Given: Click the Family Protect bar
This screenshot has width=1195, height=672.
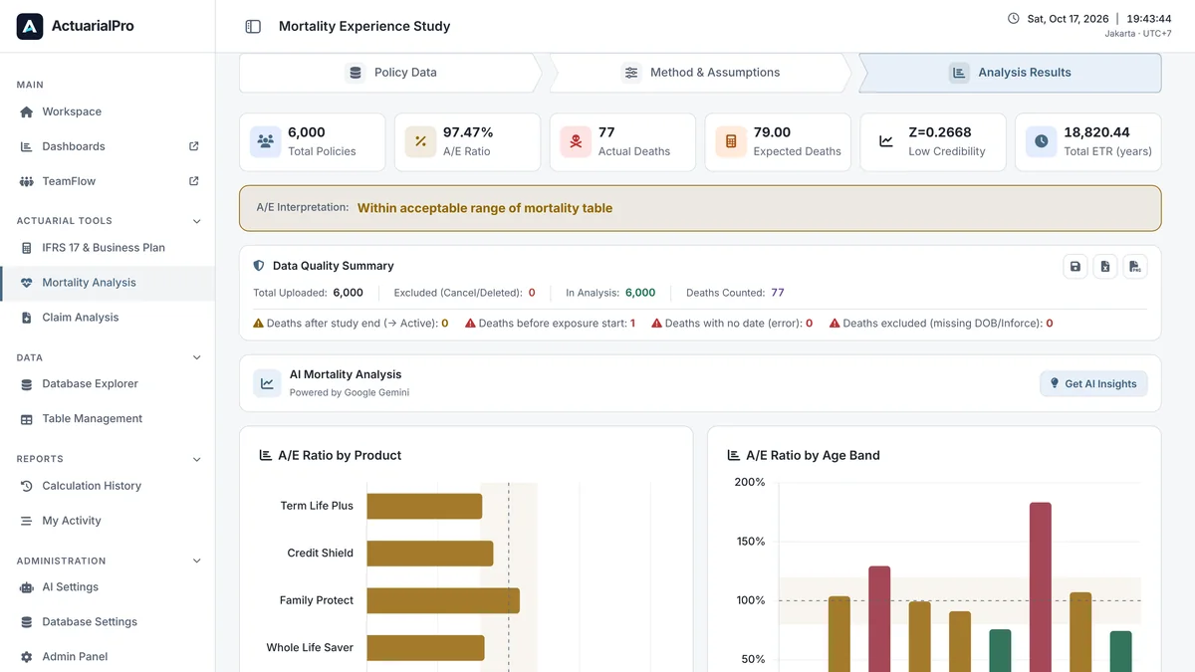Looking at the screenshot, I should point(443,600).
